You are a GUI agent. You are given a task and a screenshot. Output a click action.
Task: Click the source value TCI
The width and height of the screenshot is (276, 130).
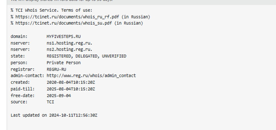pyautogui.click(x=50, y=102)
